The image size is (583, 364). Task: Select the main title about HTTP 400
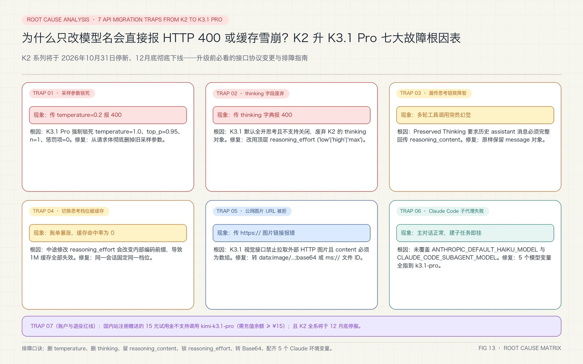pyautogui.click(x=241, y=38)
